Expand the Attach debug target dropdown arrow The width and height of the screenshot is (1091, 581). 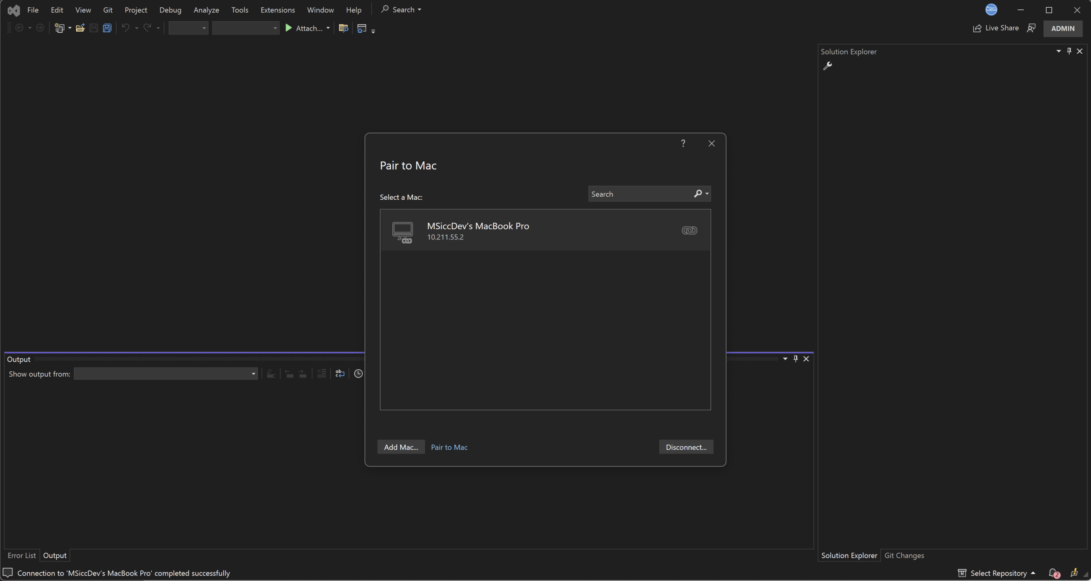click(328, 28)
